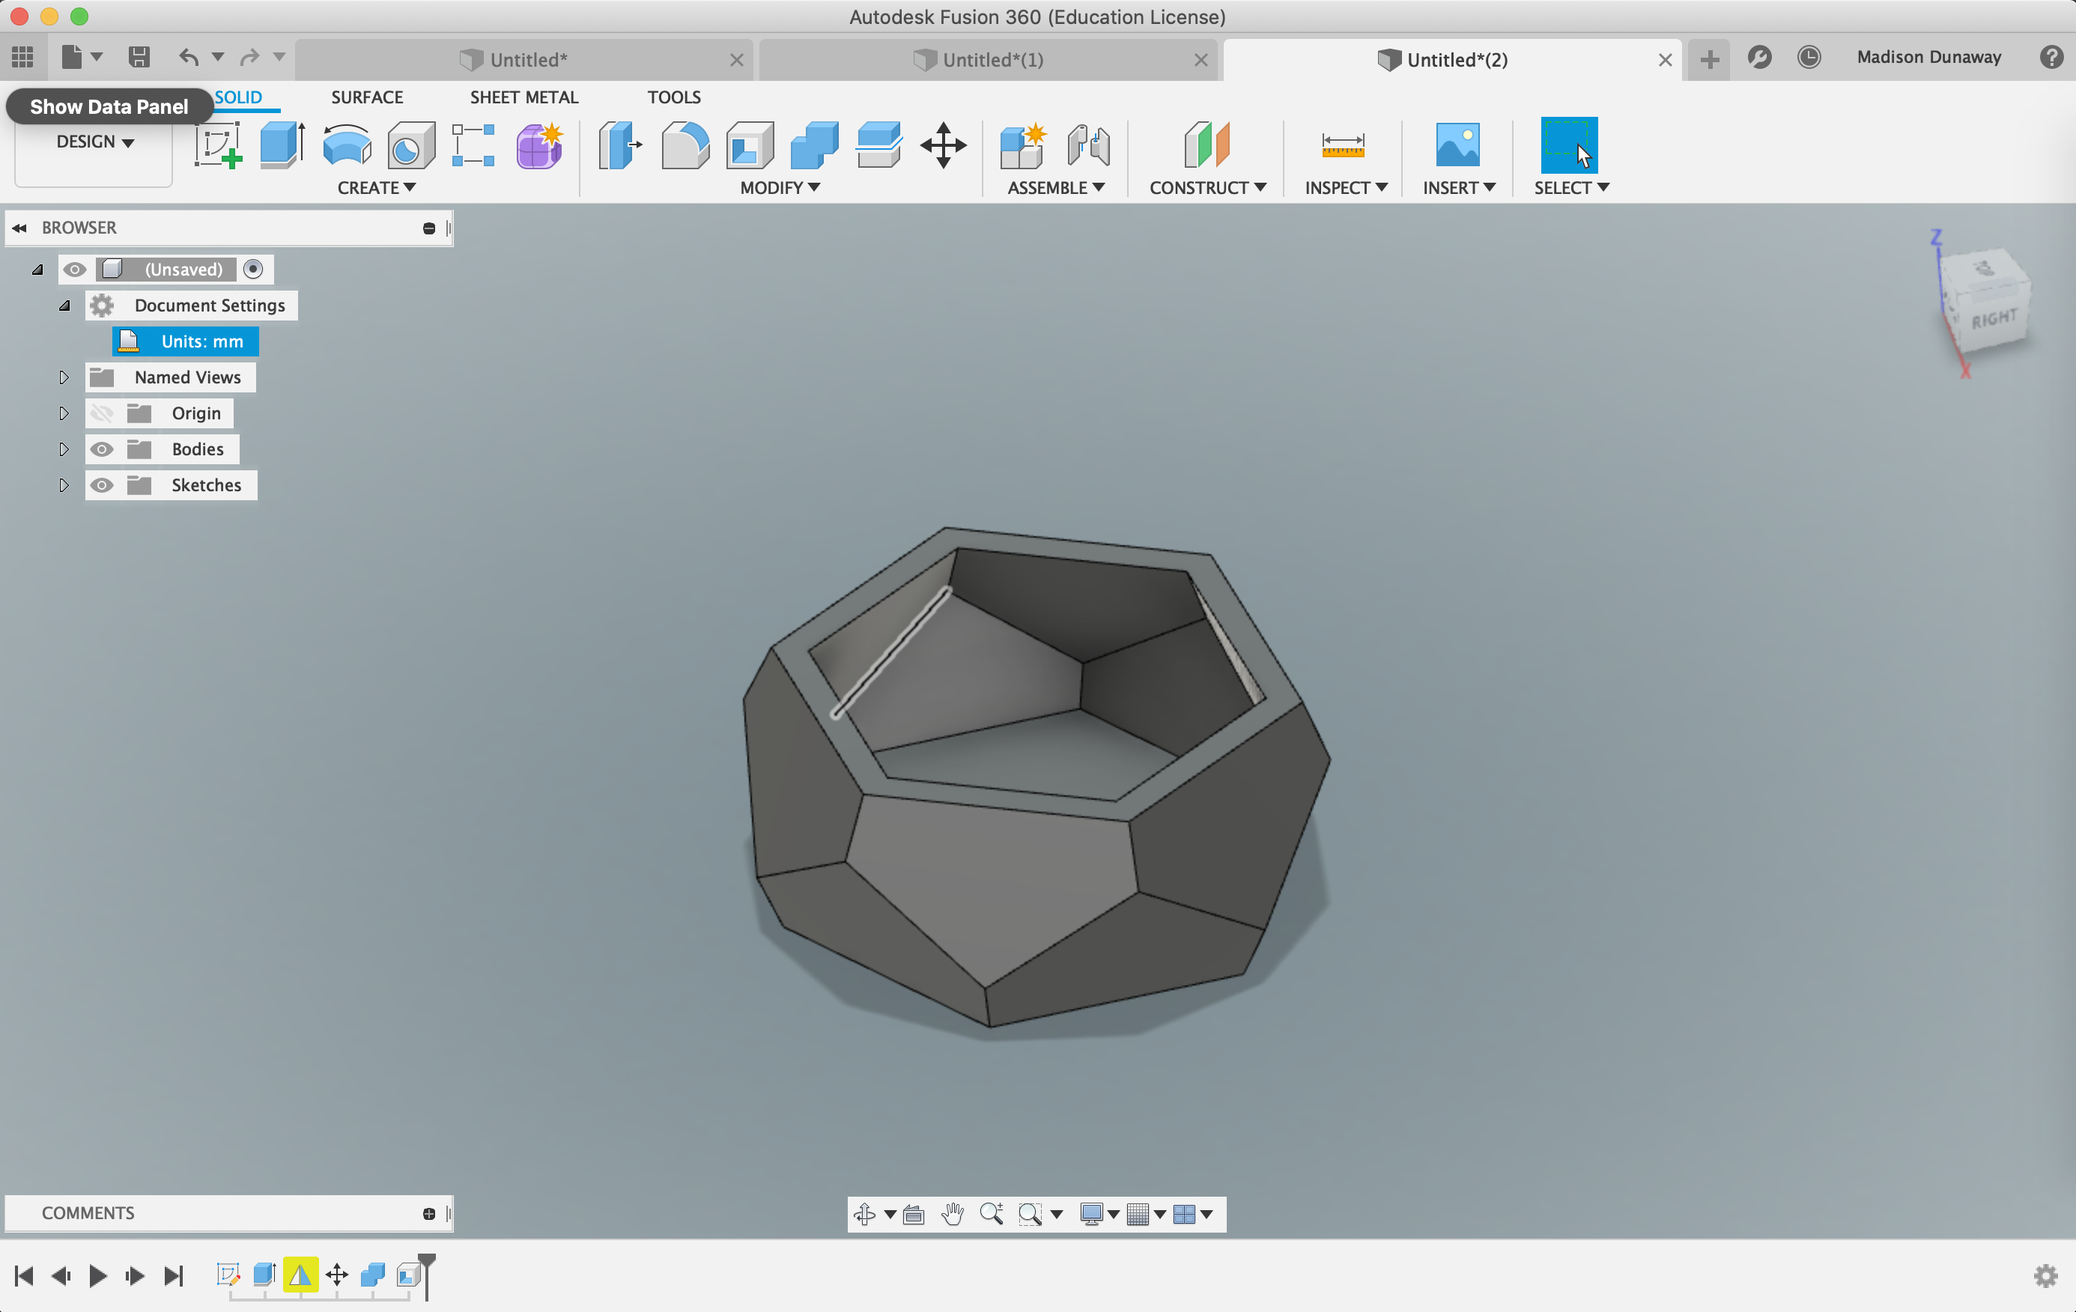Image resolution: width=2076 pixels, height=1312 pixels.
Task: Switch to the SURFACE tab
Action: tap(366, 97)
